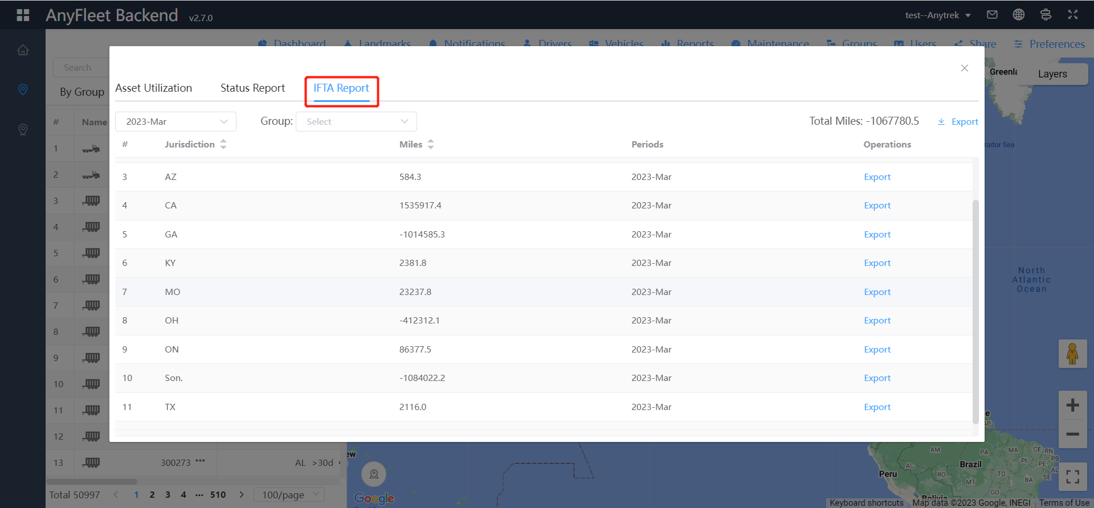This screenshot has width=1094, height=508.
Task: Open the lower map marker sidebar icon
Action: [x=23, y=129]
